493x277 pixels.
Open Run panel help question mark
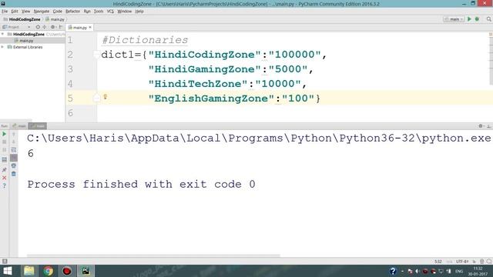coord(5,186)
